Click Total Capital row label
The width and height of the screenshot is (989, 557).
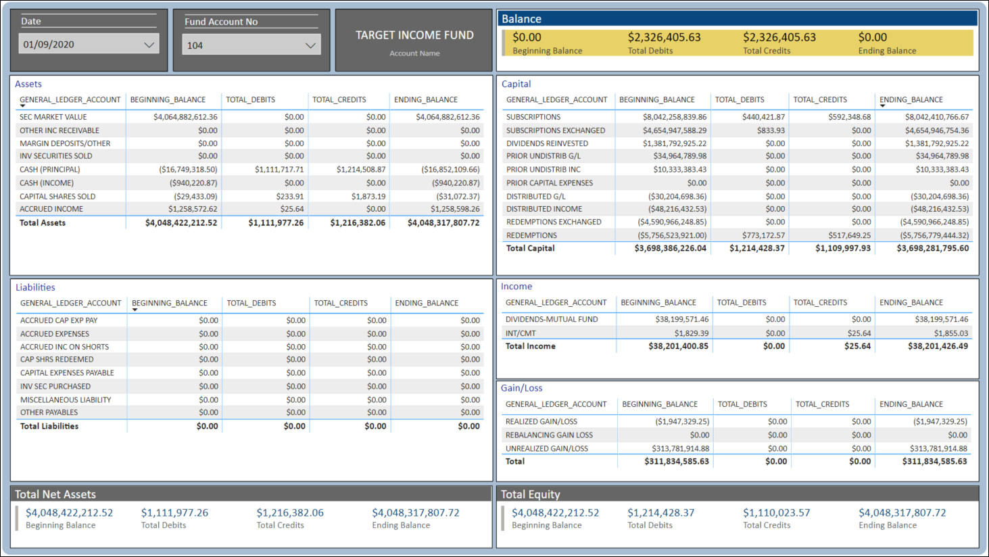tap(531, 249)
